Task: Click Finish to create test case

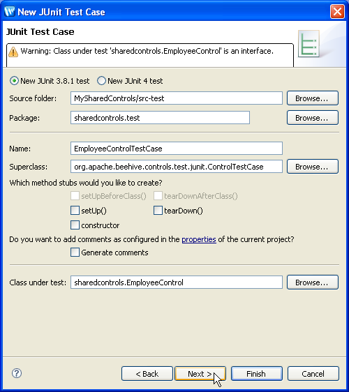Action: point(257,373)
